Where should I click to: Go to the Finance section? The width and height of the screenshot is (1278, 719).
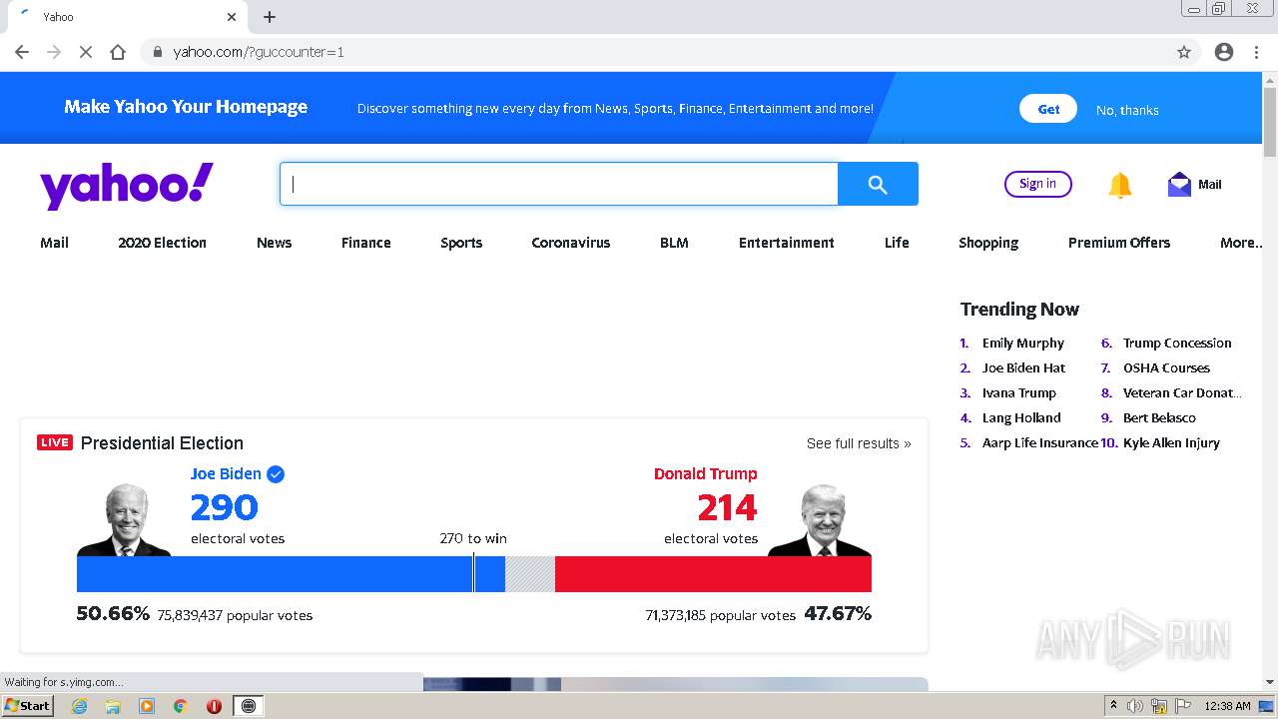click(365, 243)
